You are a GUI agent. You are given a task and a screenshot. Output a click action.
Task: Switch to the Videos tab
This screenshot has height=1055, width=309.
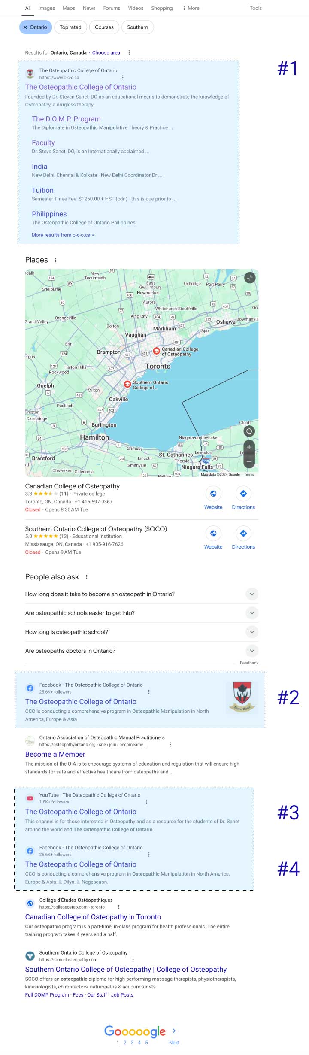(x=136, y=8)
